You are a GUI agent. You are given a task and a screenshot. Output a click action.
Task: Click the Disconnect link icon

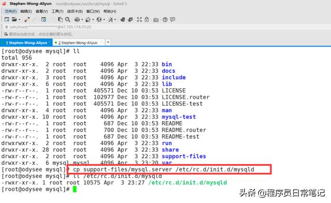[x=27, y=20]
